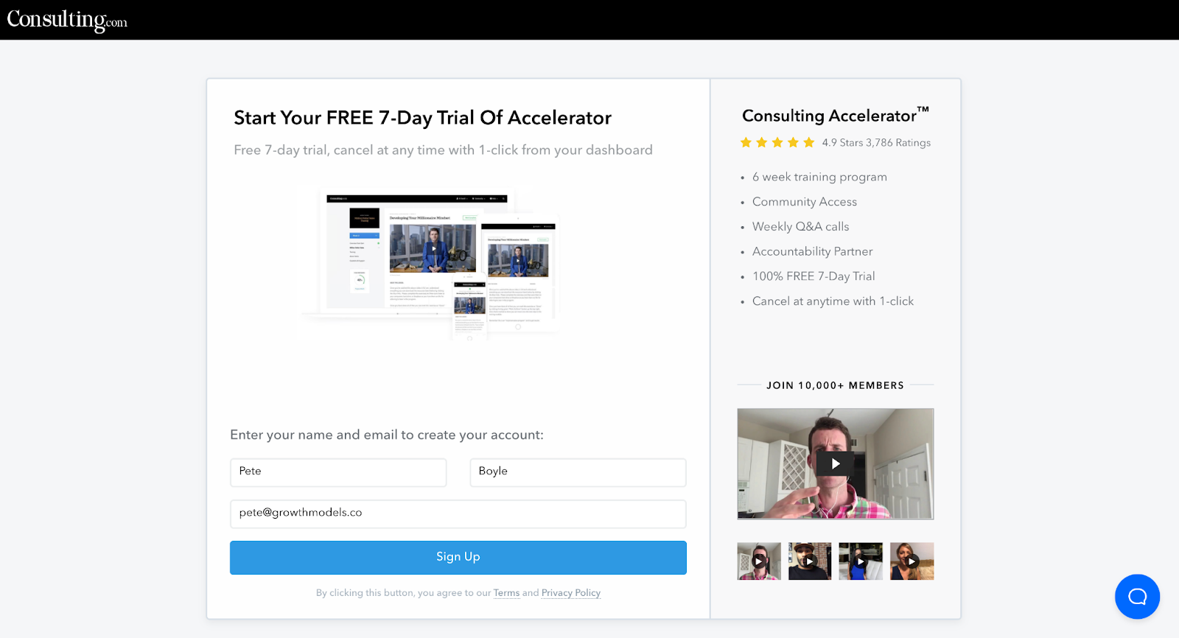This screenshot has height=638, width=1179.
Task: Click the Start Your FREE 7-Day Trial heading
Action: [x=422, y=118]
